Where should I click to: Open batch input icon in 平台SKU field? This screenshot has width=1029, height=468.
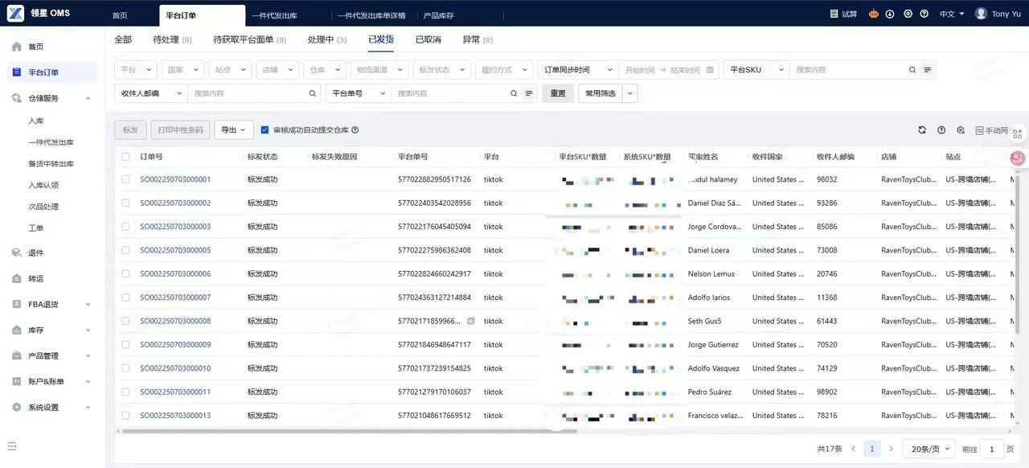point(928,70)
